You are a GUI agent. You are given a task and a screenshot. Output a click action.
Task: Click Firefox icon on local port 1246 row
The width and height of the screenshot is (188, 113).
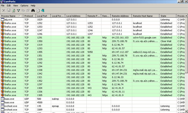coord(2,34)
